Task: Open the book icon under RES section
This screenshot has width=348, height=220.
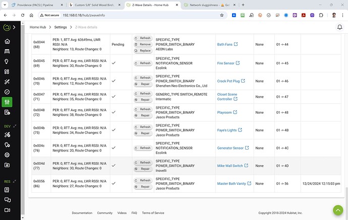Action: (x=7, y=190)
